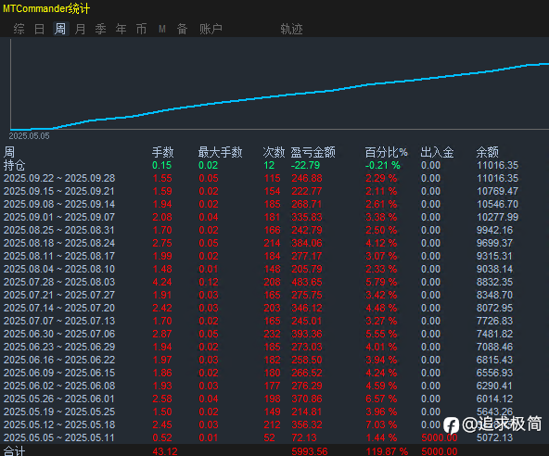Select the 周 weekly tab
Screen dimensions: 549x456
tap(60, 29)
